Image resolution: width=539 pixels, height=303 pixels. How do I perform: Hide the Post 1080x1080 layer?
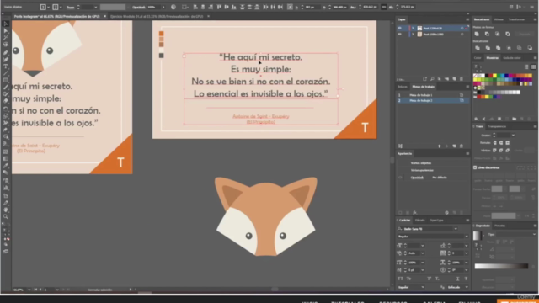click(x=399, y=35)
